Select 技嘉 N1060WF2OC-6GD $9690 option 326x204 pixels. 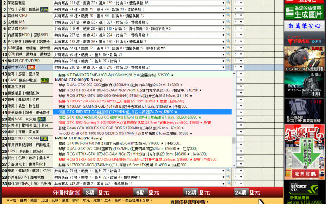[x=143, y=101]
